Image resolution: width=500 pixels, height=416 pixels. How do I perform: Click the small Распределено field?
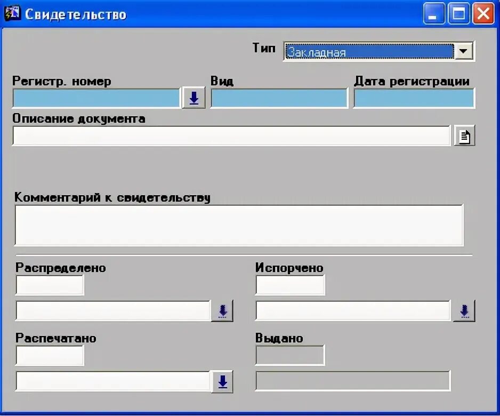click(50, 285)
